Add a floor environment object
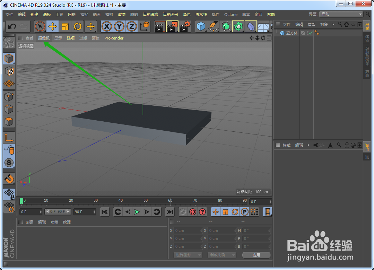 click(x=263, y=27)
